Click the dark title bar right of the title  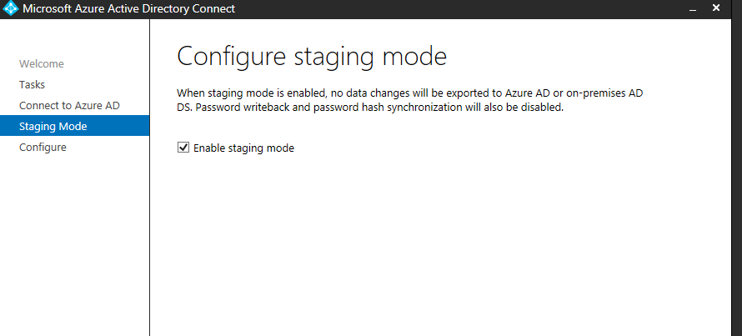point(459,9)
